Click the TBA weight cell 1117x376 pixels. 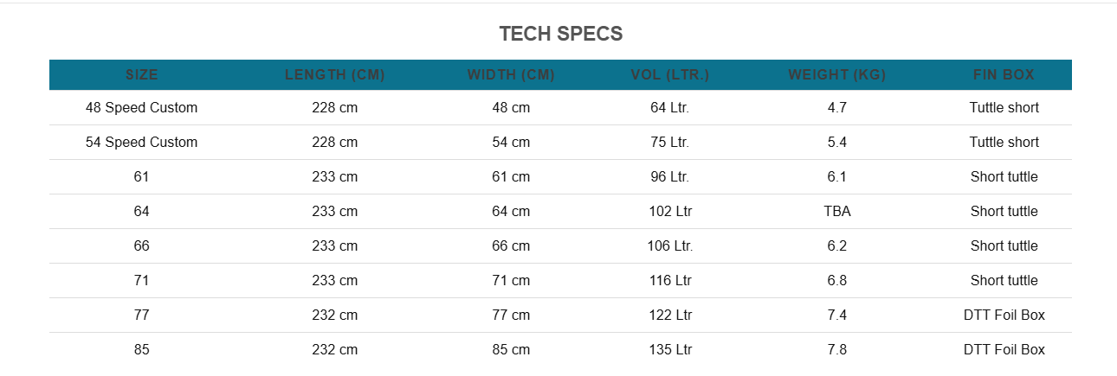point(837,212)
